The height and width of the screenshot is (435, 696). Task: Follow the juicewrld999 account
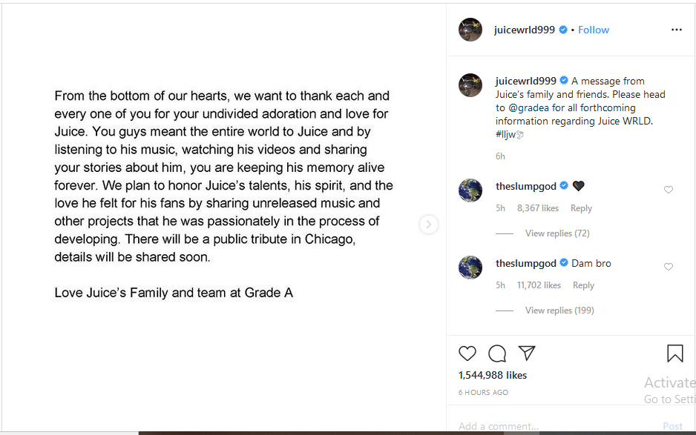pyautogui.click(x=594, y=30)
